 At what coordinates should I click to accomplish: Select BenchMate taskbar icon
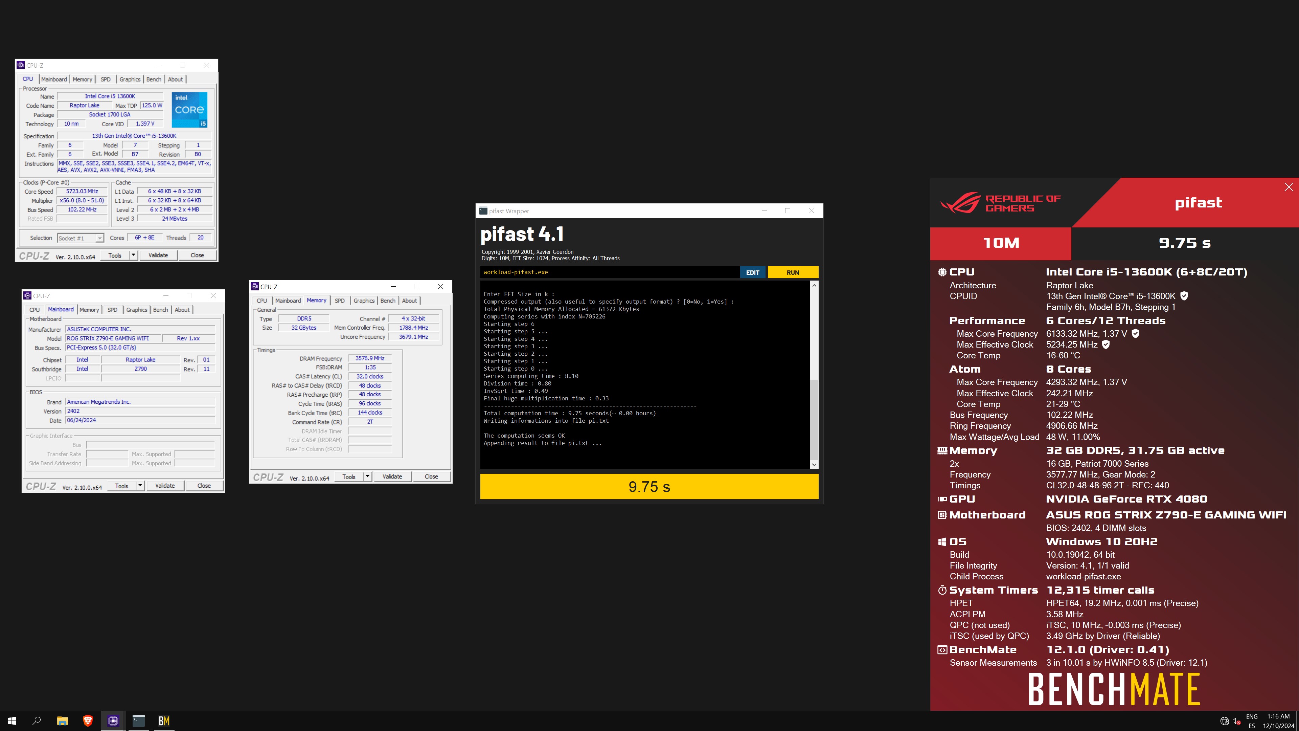click(164, 721)
